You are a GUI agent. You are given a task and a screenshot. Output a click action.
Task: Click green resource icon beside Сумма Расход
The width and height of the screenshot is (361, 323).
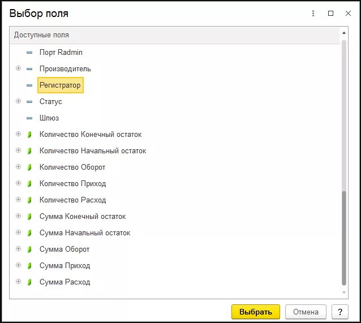click(x=29, y=282)
